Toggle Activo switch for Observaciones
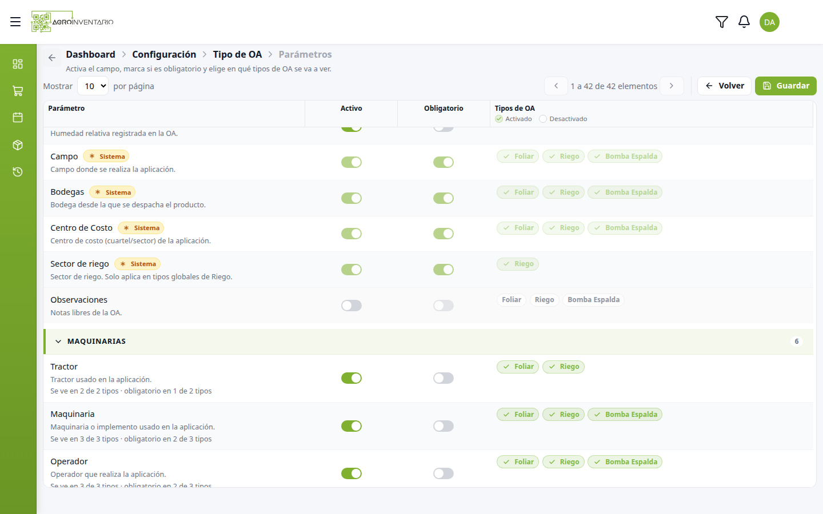The image size is (823, 514). 351,306
